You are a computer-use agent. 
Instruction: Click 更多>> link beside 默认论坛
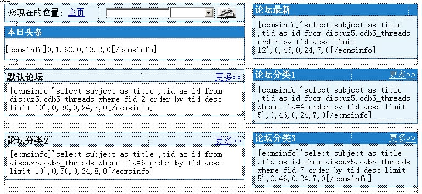tap(228, 77)
